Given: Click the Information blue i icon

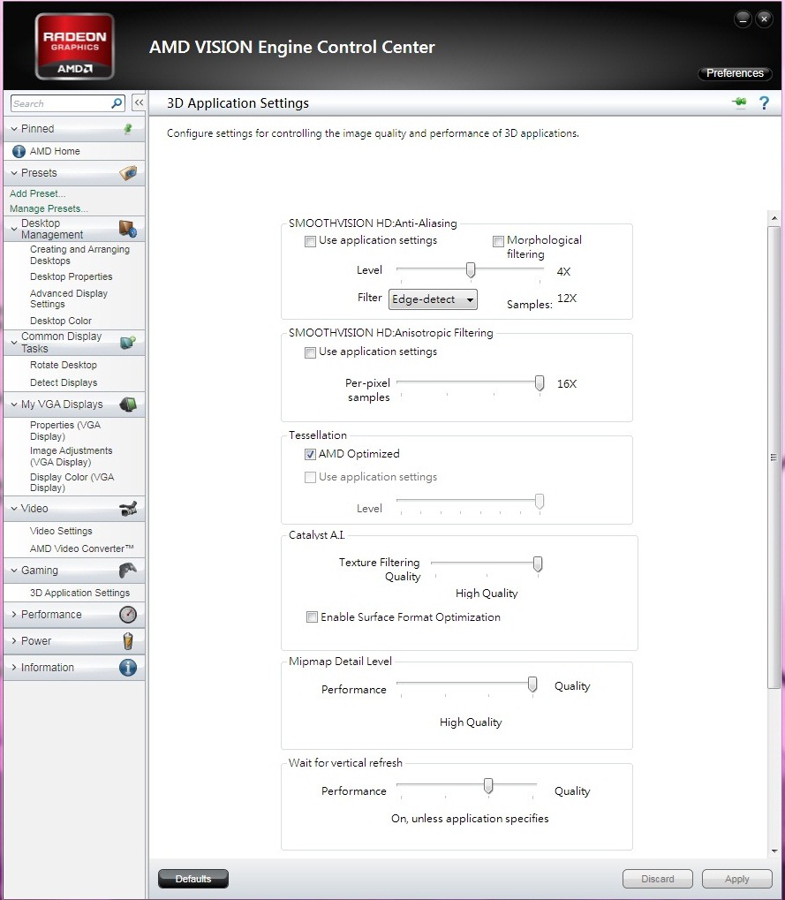Looking at the screenshot, I should [x=128, y=668].
